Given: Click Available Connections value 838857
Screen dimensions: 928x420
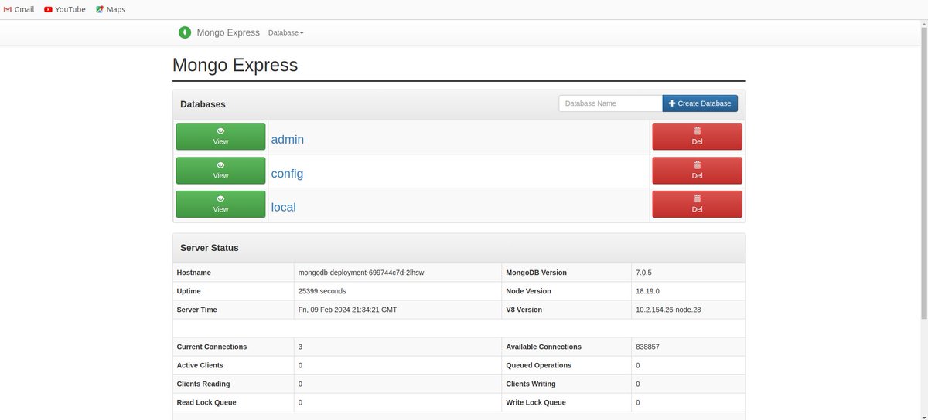Looking at the screenshot, I should (647, 347).
